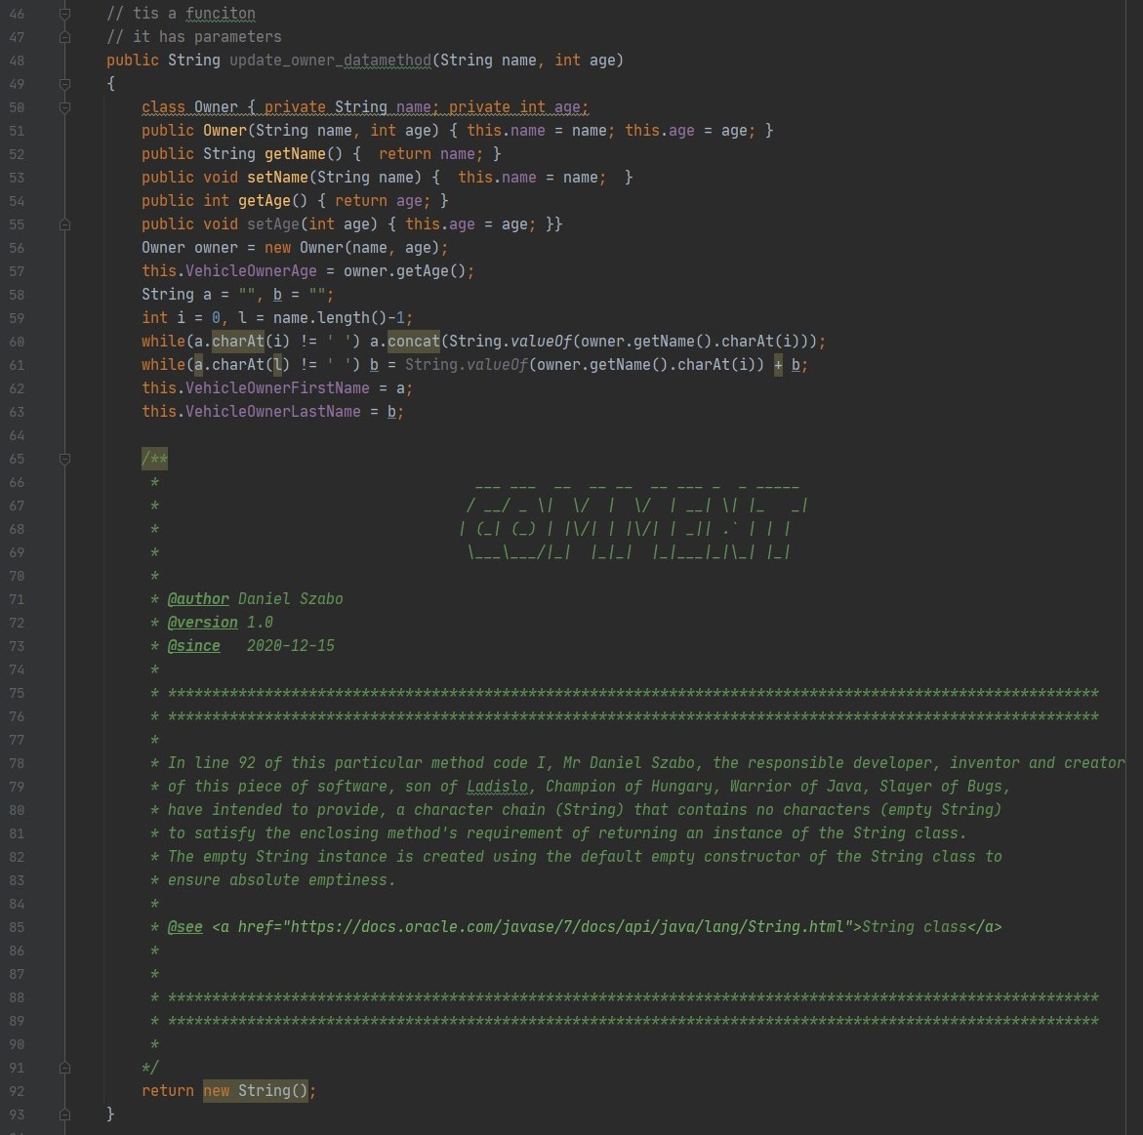Image resolution: width=1143 pixels, height=1135 pixels.
Task: Click the fold end marker on line 47
Action: pyautogui.click(x=64, y=37)
